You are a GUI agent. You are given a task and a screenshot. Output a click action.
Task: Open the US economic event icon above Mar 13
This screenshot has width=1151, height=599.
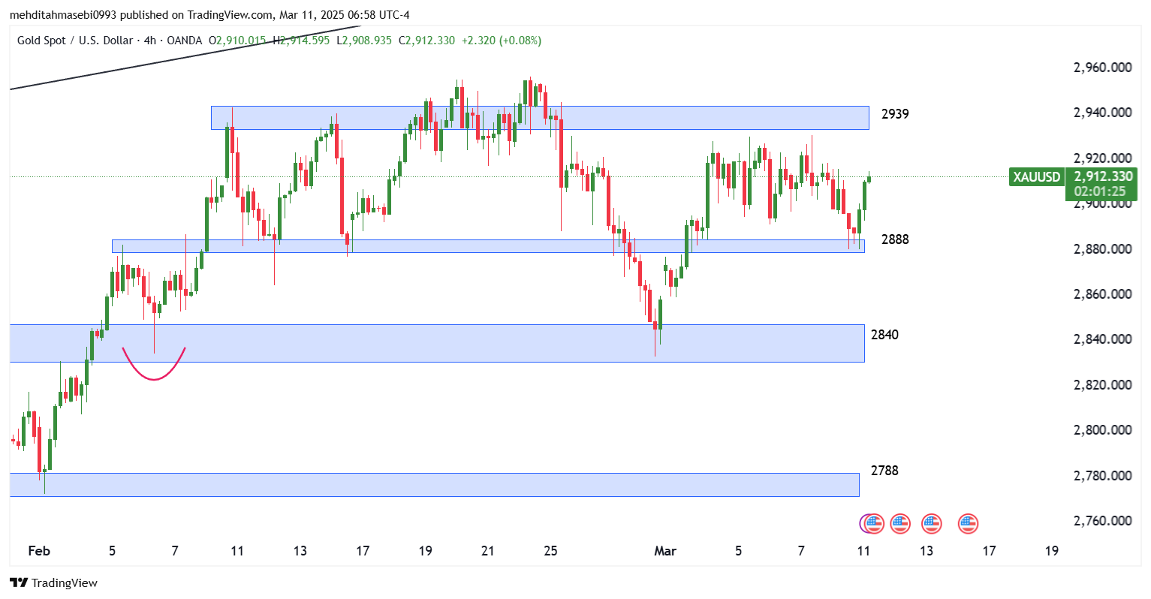point(931,523)
